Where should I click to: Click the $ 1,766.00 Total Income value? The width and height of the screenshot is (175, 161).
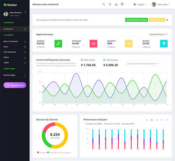coord(88,65)
